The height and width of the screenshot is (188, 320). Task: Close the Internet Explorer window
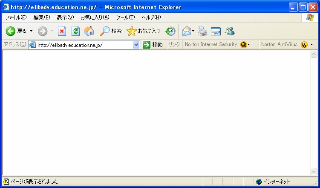tap(313, 7)
